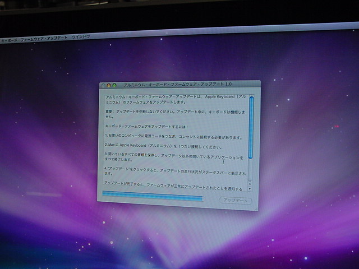
Task: Click step 2 text mentioning Mac に Apple Keyboard
Action: (x=163, y=146)
